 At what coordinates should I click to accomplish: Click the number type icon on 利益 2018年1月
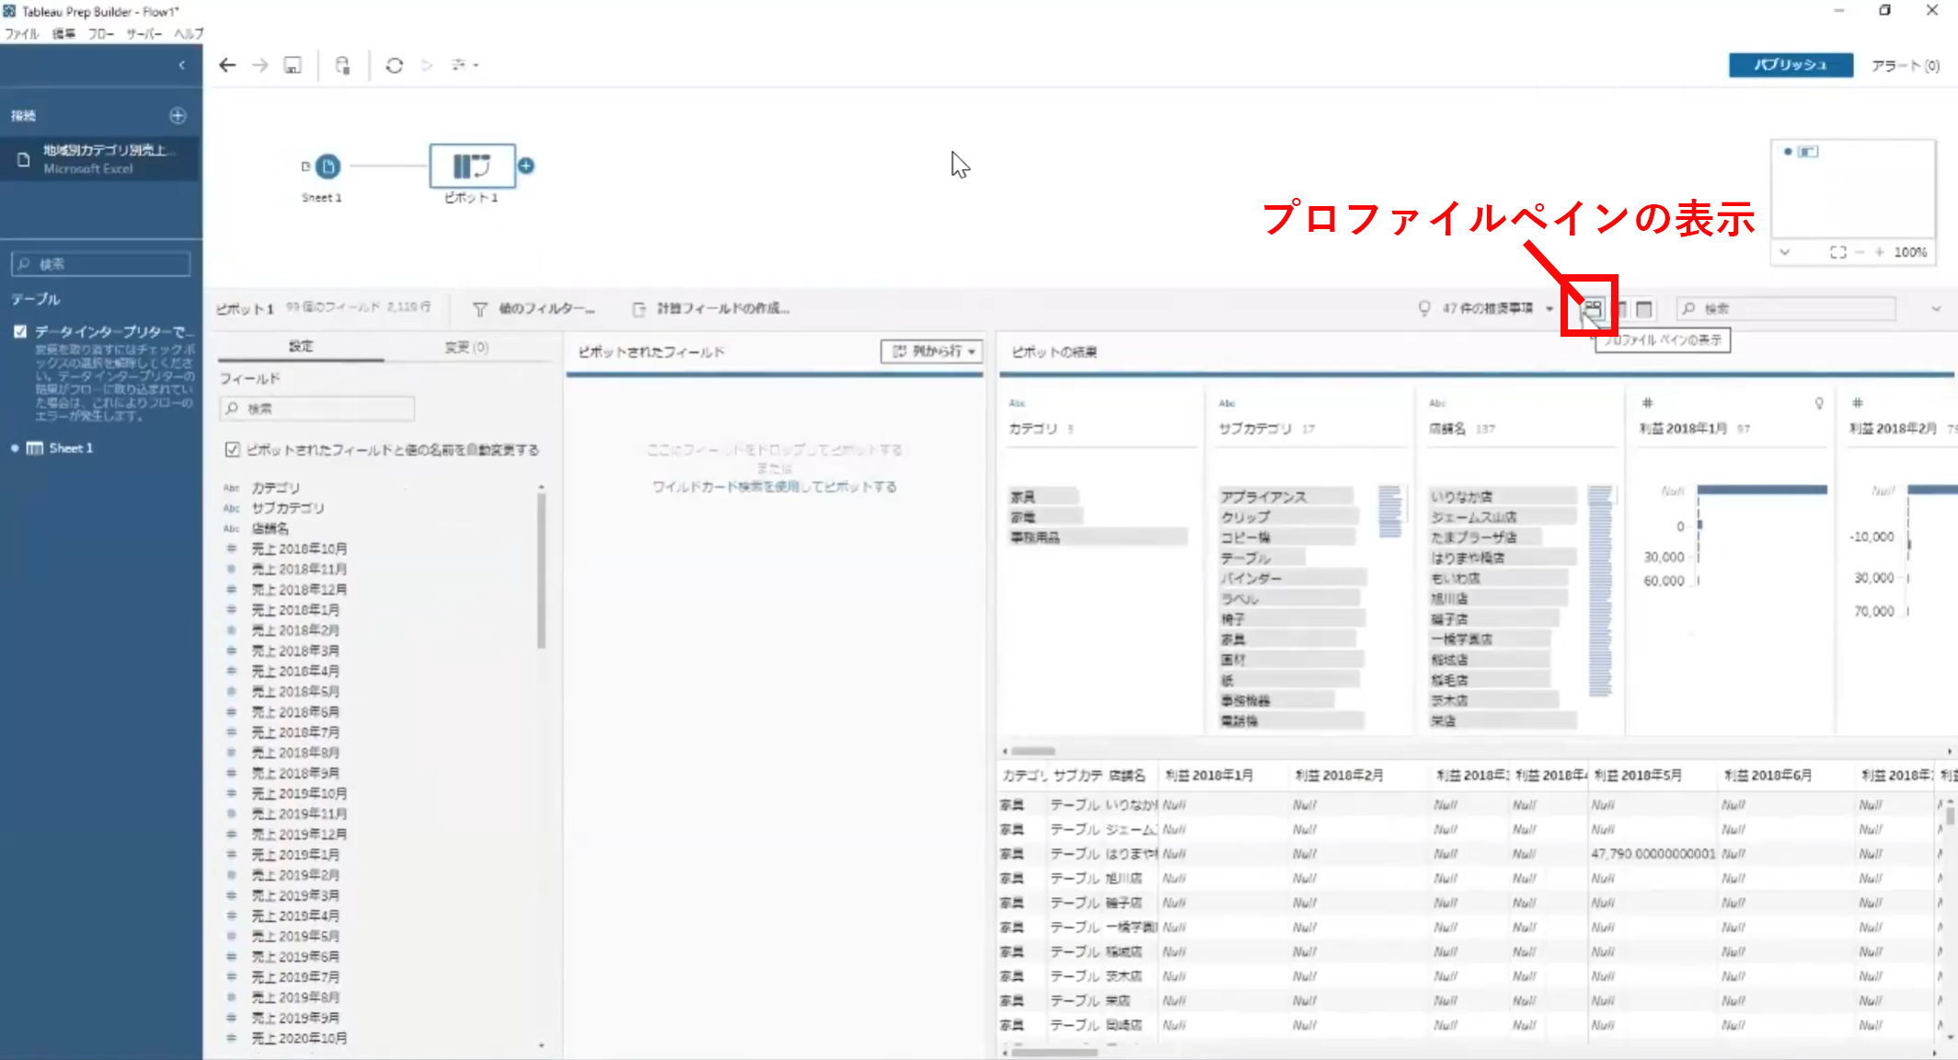click(x=1648, y=403)
